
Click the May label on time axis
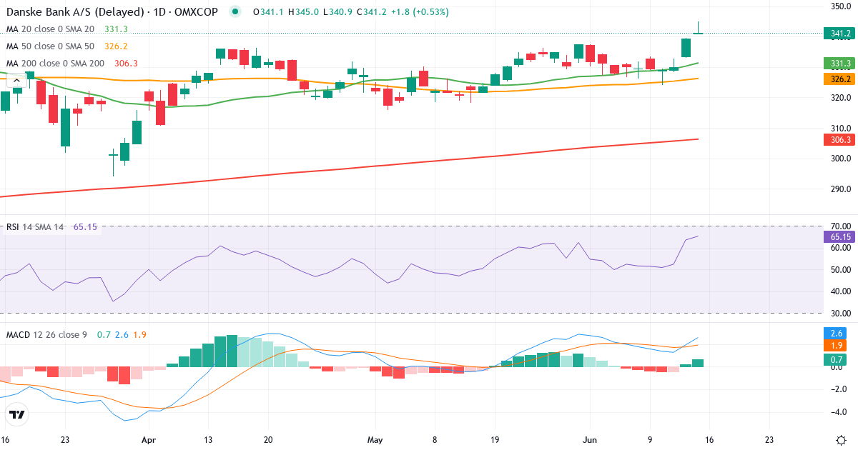(376, 440)
